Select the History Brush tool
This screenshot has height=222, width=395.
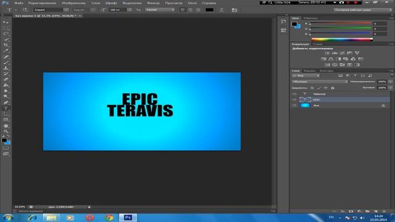[6, 74]
